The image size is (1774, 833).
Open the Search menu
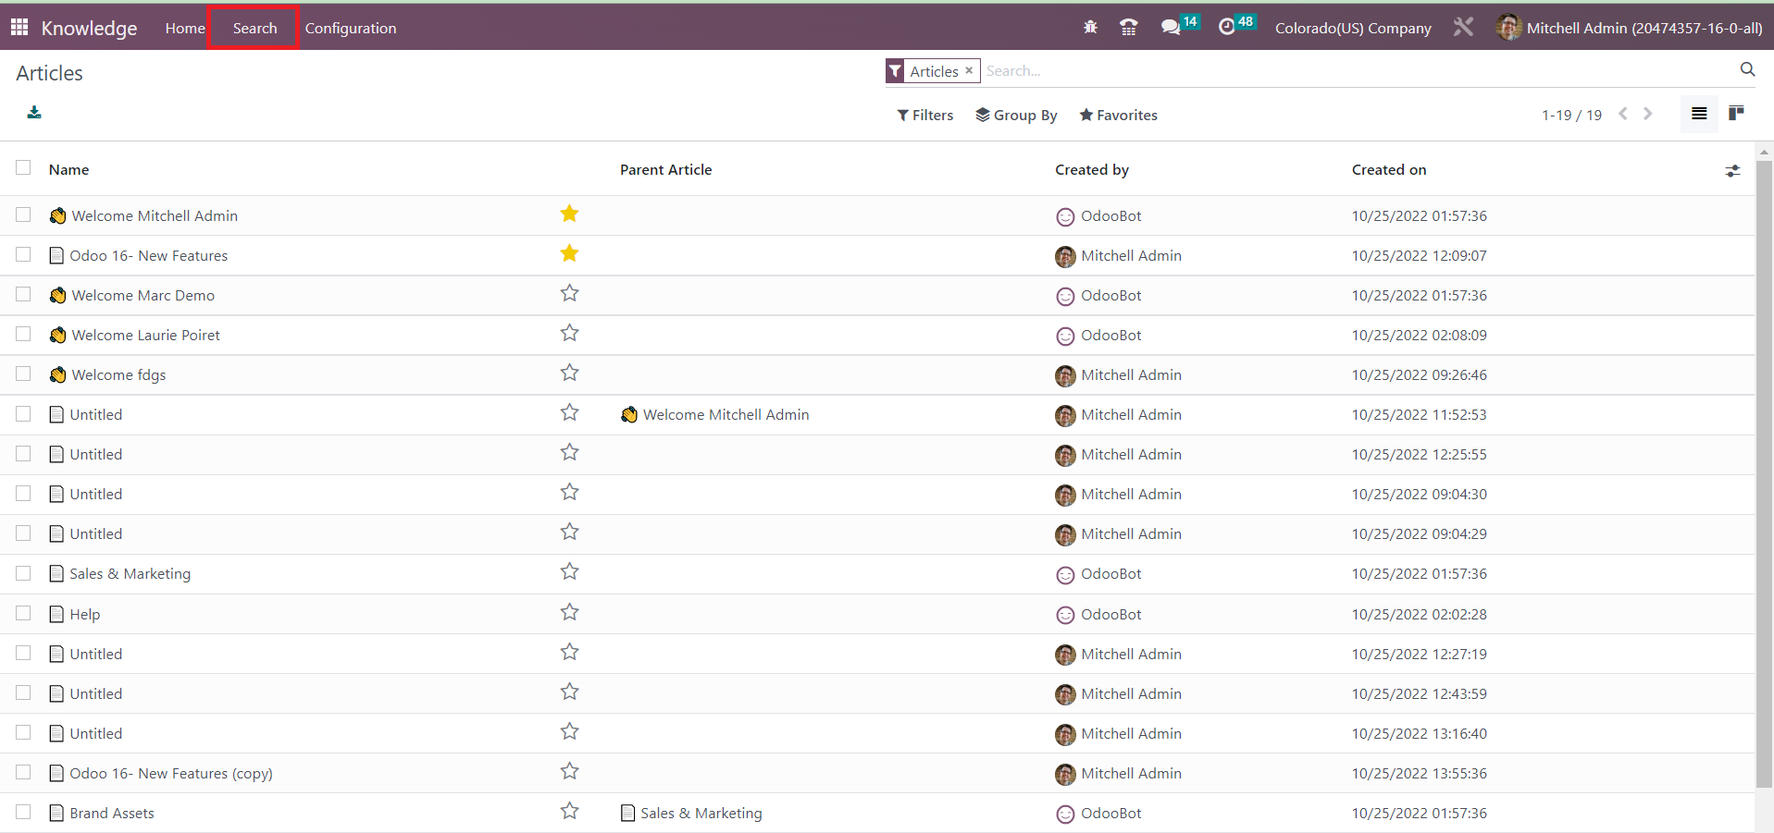pyautogui.click(x=254, y=28)
